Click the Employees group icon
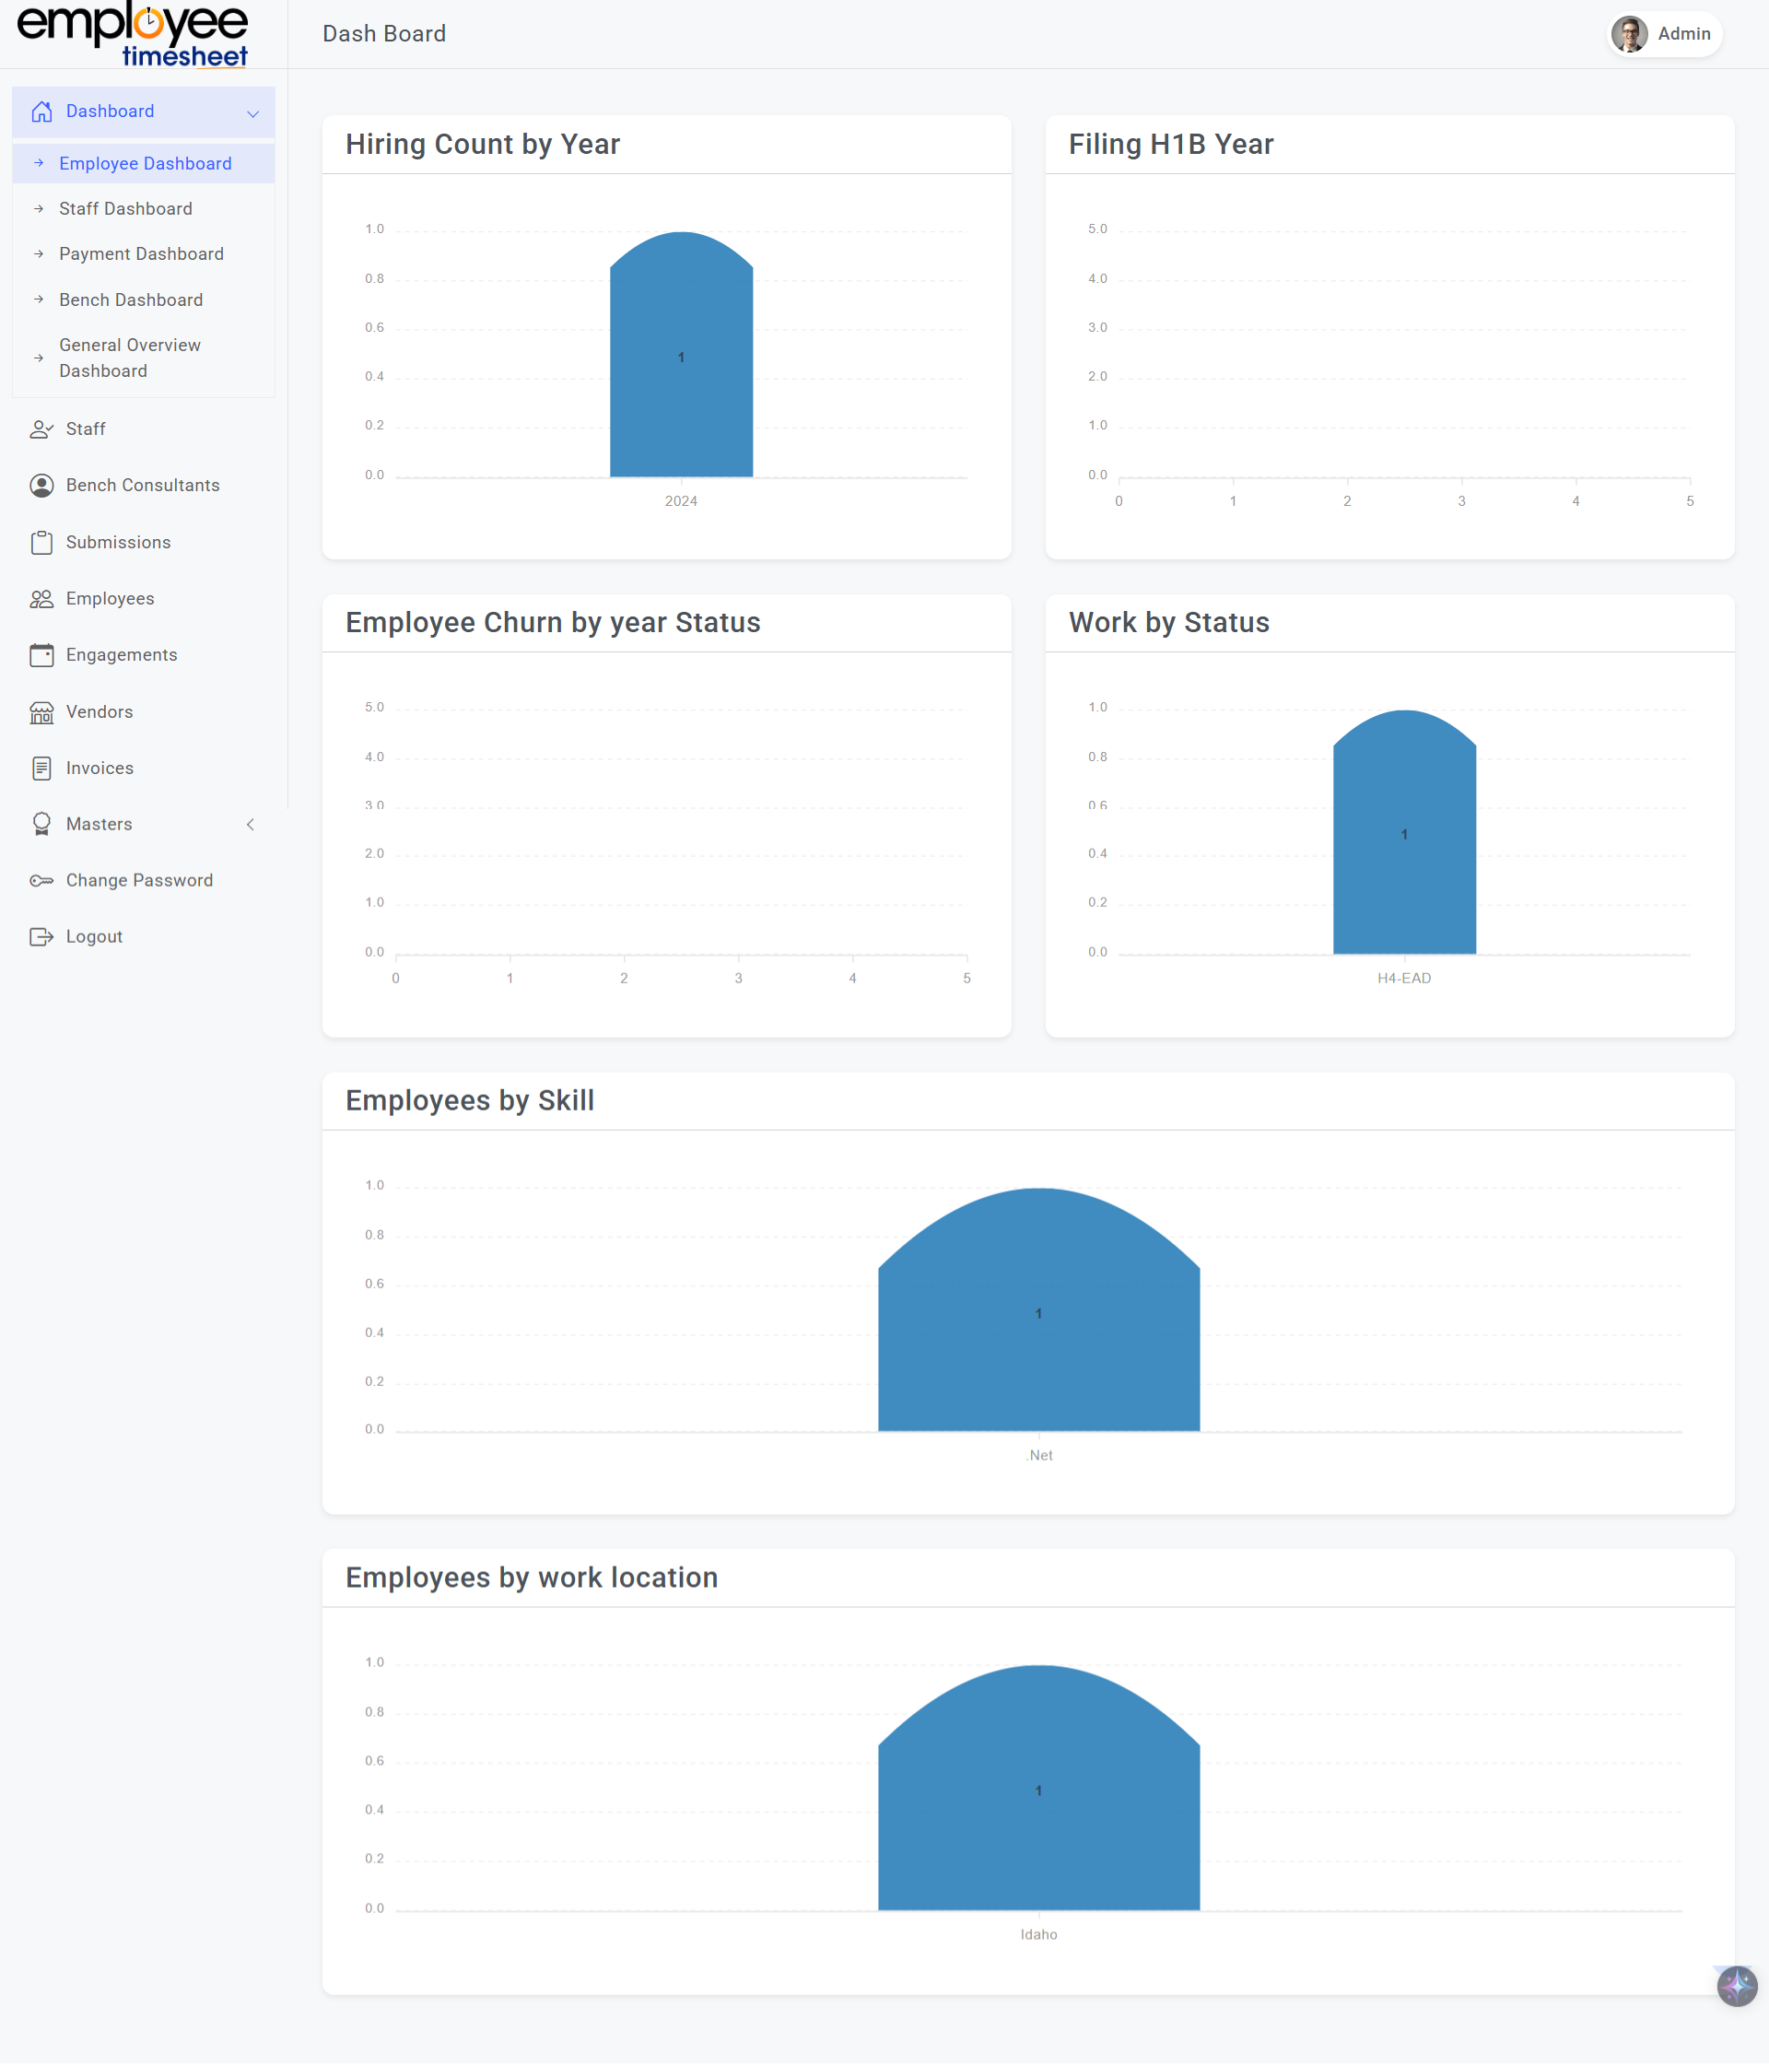The height and width of the screenshot is (2066, 1769). (41, 598)
